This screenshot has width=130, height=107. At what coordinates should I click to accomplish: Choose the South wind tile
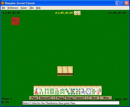(x=83, y=90)
